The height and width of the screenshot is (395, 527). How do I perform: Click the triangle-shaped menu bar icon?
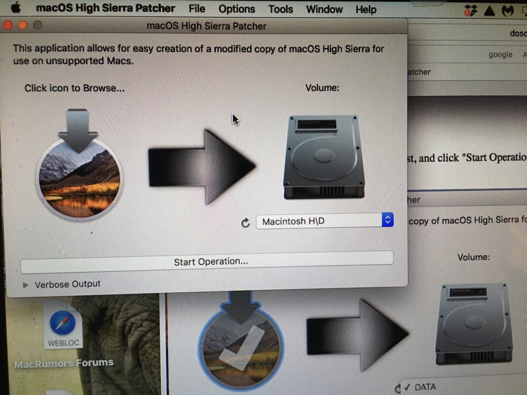point(490,11)
